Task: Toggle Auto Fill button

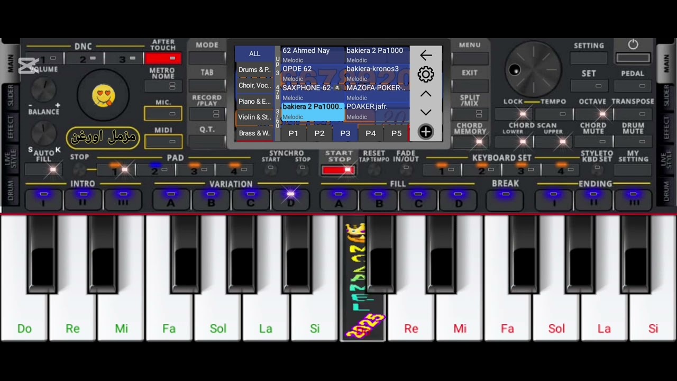Action: pyautogui.click(x=44, y=169)
